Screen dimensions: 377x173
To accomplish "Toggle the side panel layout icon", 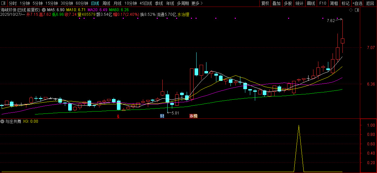I will click(x=357, y=10).
